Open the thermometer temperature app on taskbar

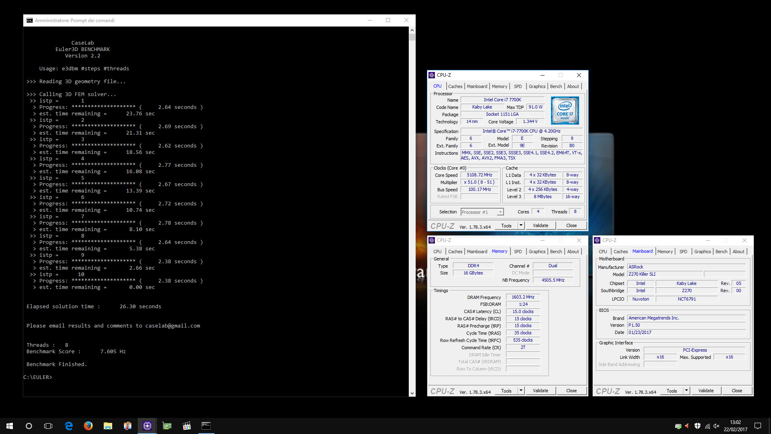point(127,426)
